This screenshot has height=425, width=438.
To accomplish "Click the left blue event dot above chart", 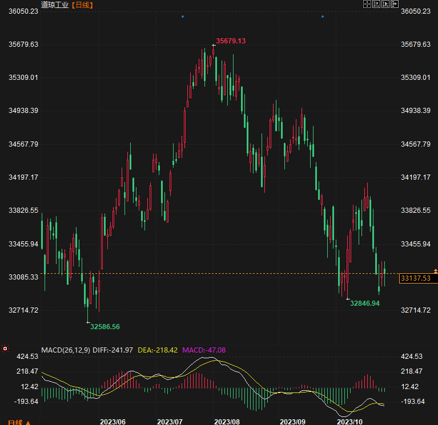I will (x=182, y=17).
